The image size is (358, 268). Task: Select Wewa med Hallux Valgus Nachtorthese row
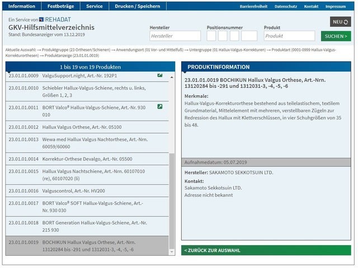pos(87,143)
